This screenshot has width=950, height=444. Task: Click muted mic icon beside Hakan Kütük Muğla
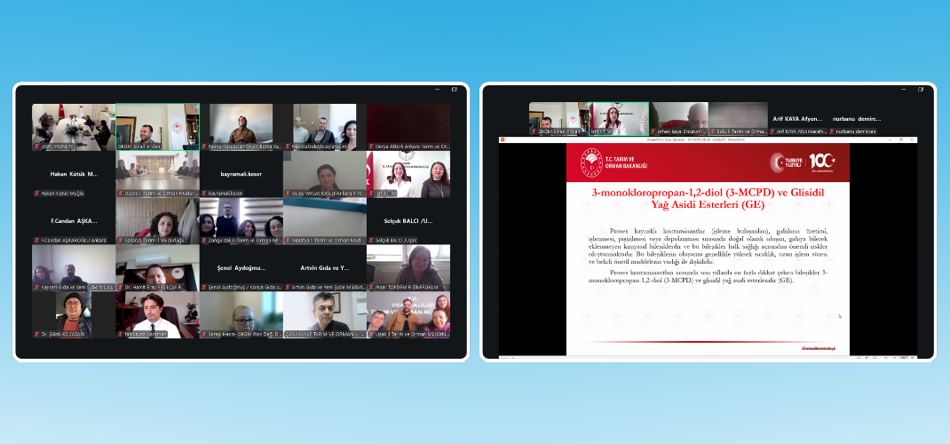36,193
